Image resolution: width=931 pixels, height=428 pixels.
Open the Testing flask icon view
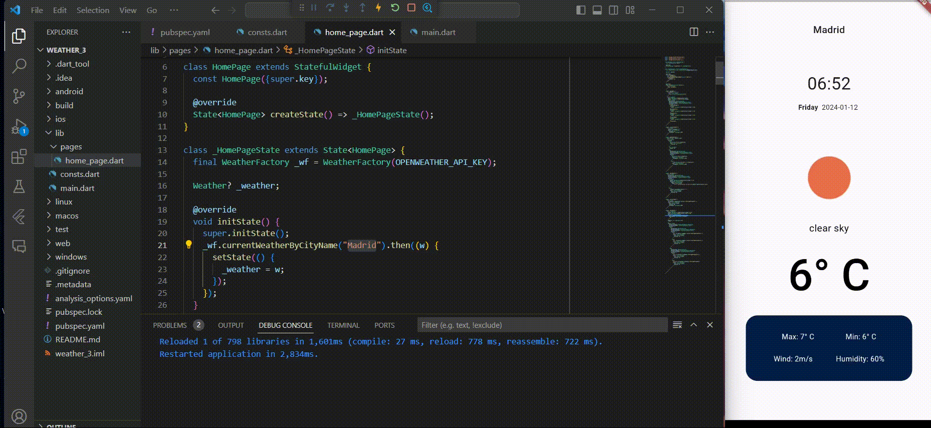coord(19,186)
